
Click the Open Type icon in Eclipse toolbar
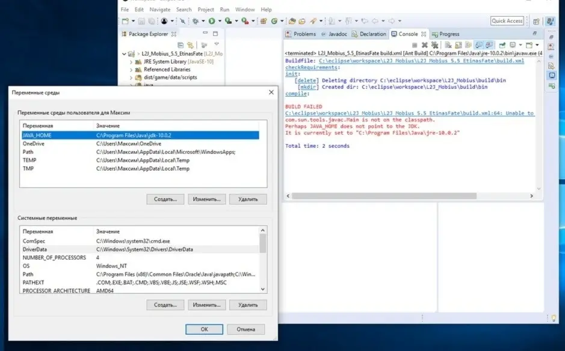(292, 21)
